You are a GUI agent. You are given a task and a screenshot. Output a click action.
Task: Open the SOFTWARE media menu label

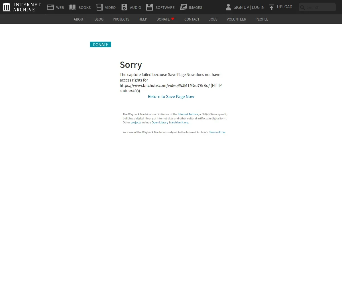(165, 7)
